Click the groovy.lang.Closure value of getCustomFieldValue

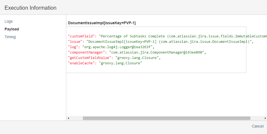pyautogui.click(x=137, y=58)
